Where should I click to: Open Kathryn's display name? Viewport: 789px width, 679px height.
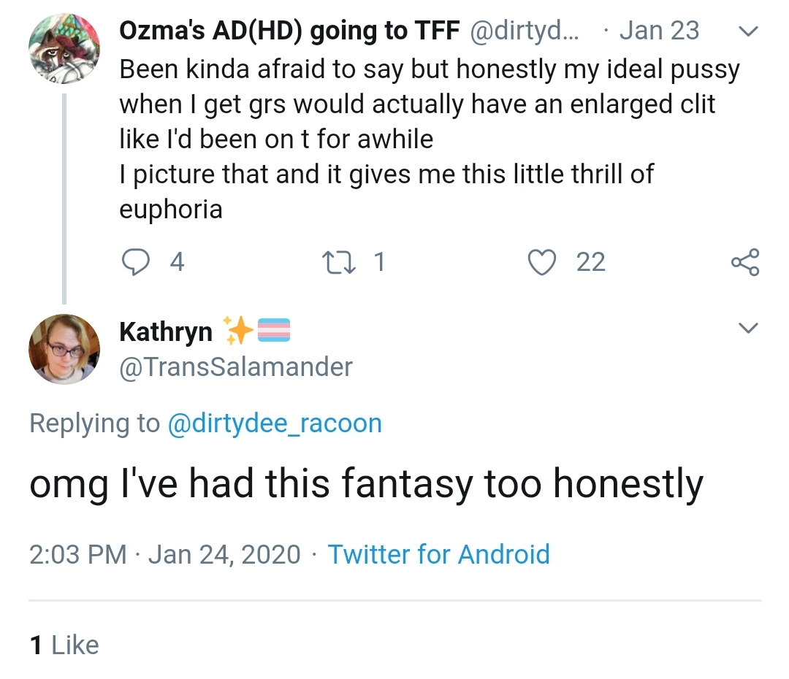click(x=166, y=332)
